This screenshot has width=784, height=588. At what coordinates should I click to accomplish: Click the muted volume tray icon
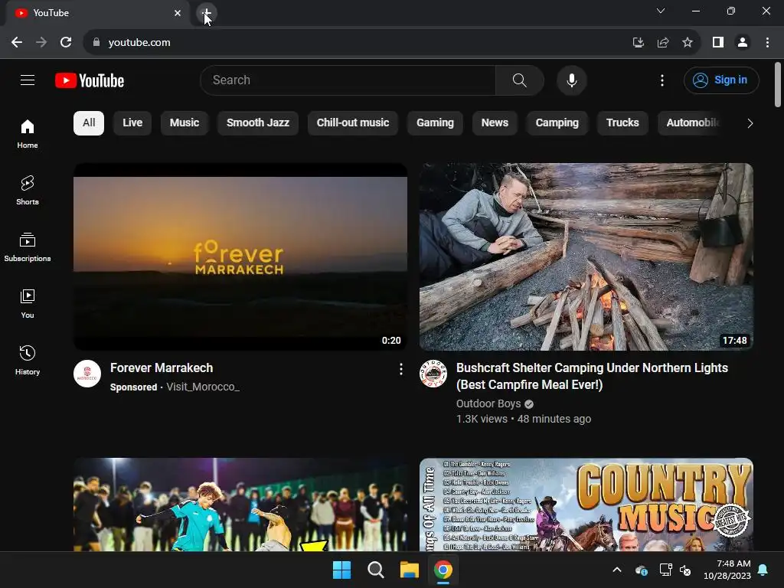pyautogui.click(x=685, y=570)
